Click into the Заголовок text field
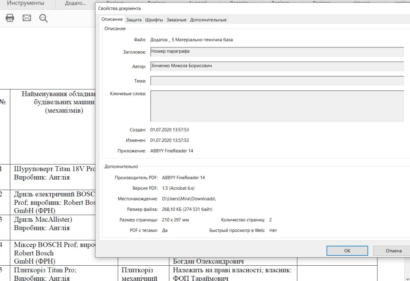Image resolution: width=410 pixels, height=281 pixels. [277, 52]
